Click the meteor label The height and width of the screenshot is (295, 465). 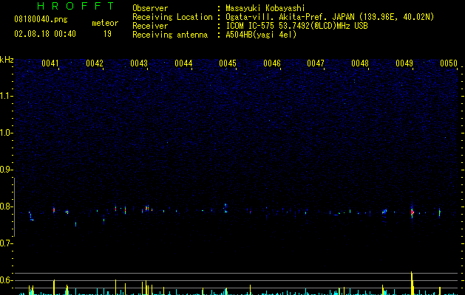tap(105, 23)
